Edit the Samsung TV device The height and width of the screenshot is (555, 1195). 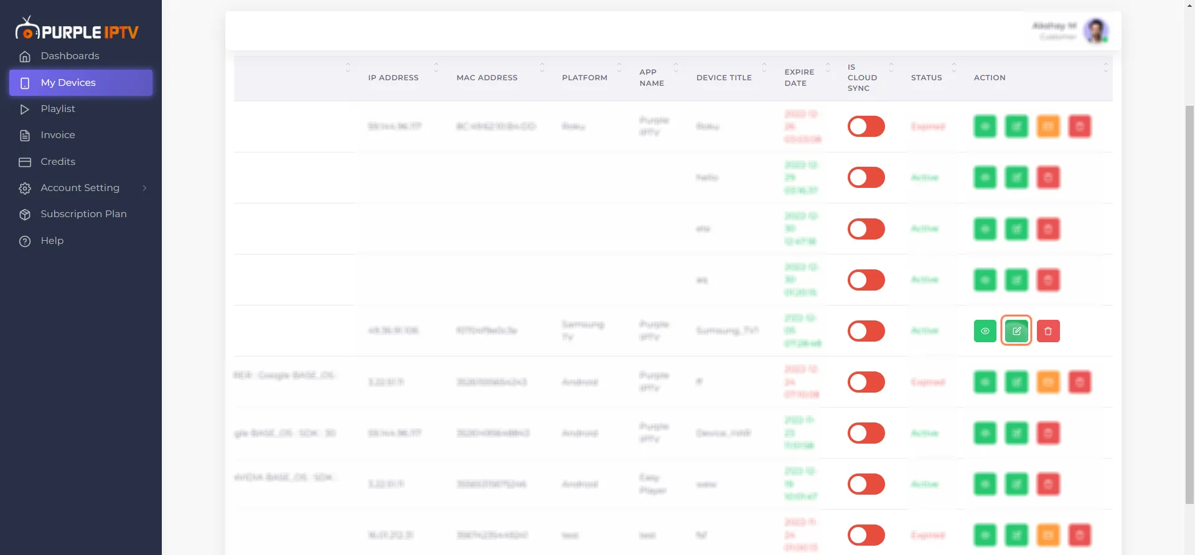tap(1016, 331)
